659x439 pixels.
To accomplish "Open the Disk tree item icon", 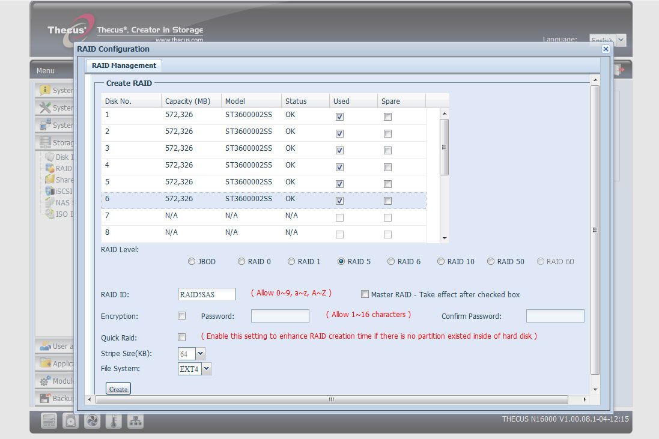I will 50,157.
